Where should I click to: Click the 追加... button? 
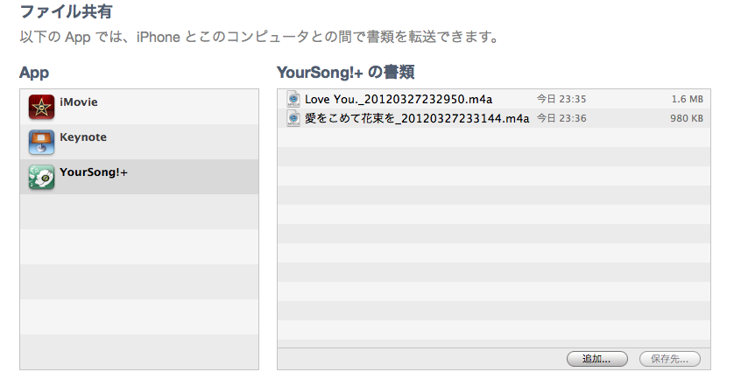(596, 359)
